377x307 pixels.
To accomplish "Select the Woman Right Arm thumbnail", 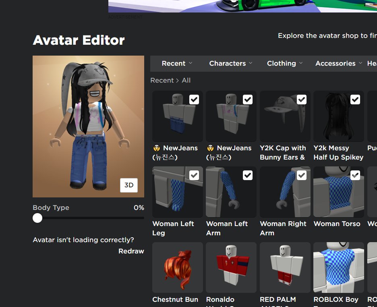I will point(285,192).
